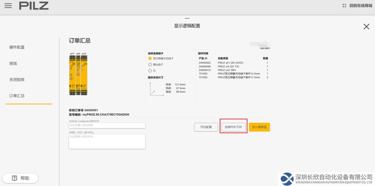Click the system dimensions axis diagram
This screenshot has width=375, height=186.
(x=156, y=89)
